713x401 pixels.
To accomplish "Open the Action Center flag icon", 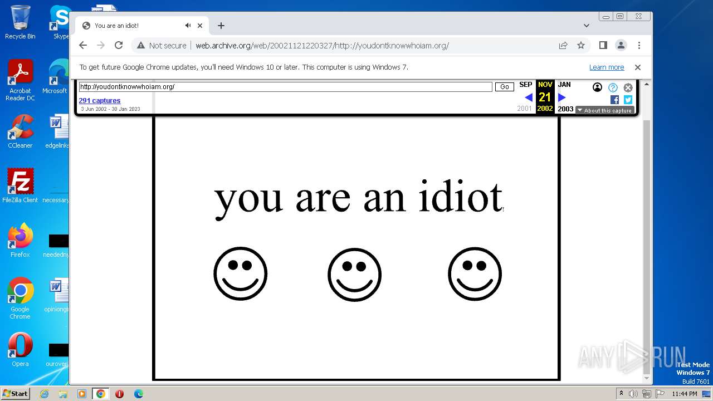I will pos(659,394).
